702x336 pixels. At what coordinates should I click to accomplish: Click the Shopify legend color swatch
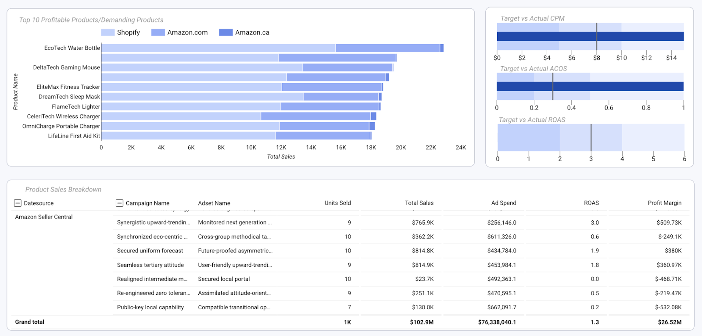point(107,32)
